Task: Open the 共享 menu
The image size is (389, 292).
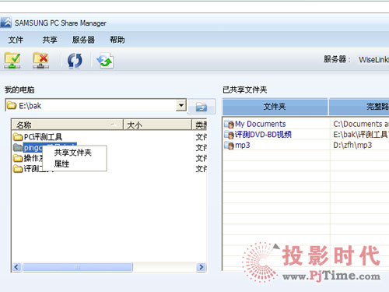Action: (50, 40)
